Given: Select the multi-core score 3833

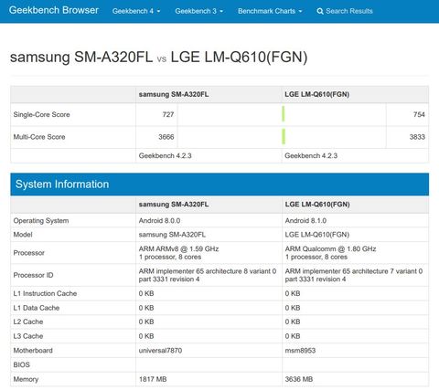Looking at the screenshot, I should pyautogui.click(x=417, y=137).
